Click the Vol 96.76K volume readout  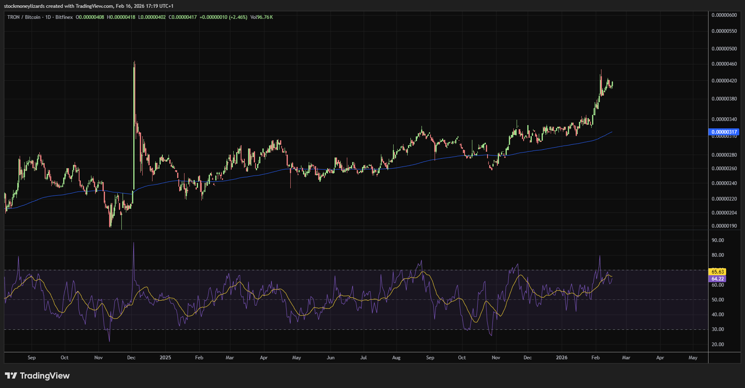pos(262,17)
